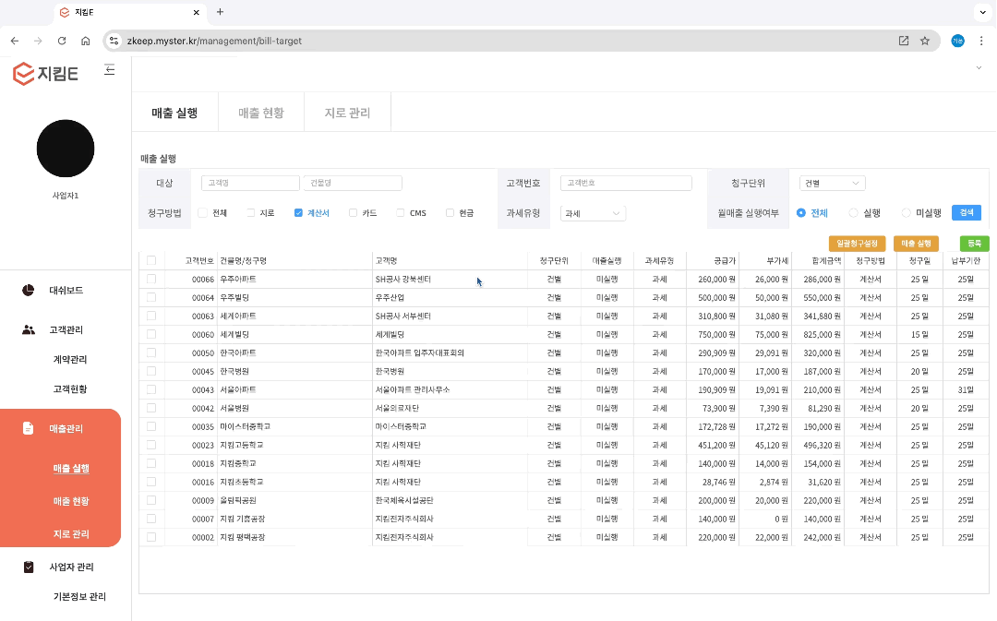Bookmark this page with the star icon

[924, 41]
